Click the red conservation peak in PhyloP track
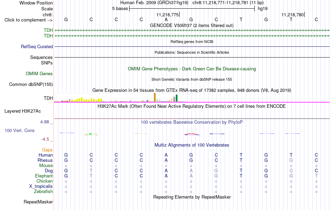The width and height of the screenshot is (330, 210). [191, 134]
